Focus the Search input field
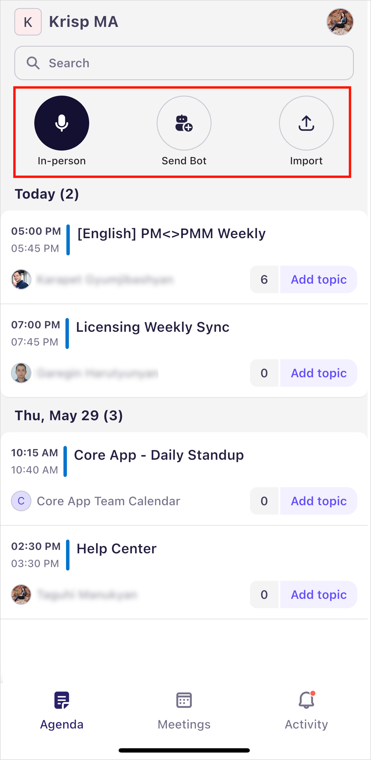Screen dimensions: 371x760 click(184, 63)
